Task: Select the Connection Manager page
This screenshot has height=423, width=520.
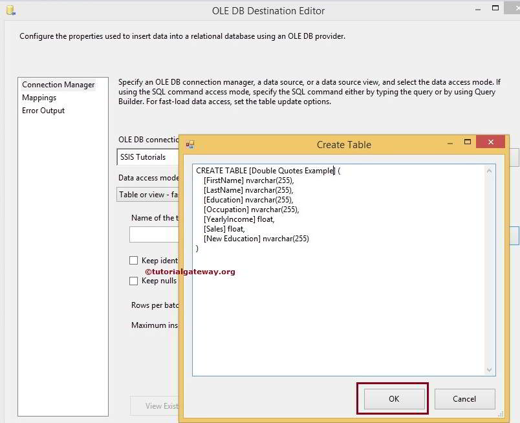Action: tap(58, 84)
